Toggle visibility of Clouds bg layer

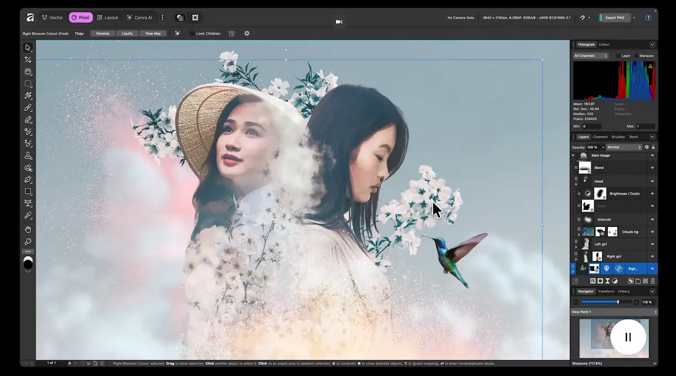click(652, 231)
